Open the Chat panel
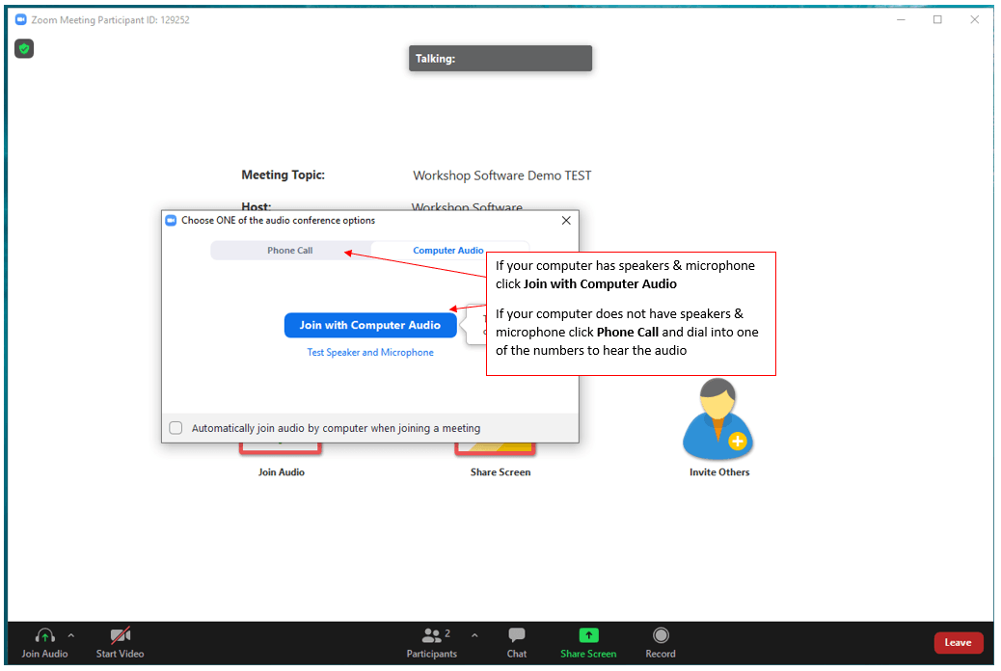1001x671 pixels. (x=517, y=643)
